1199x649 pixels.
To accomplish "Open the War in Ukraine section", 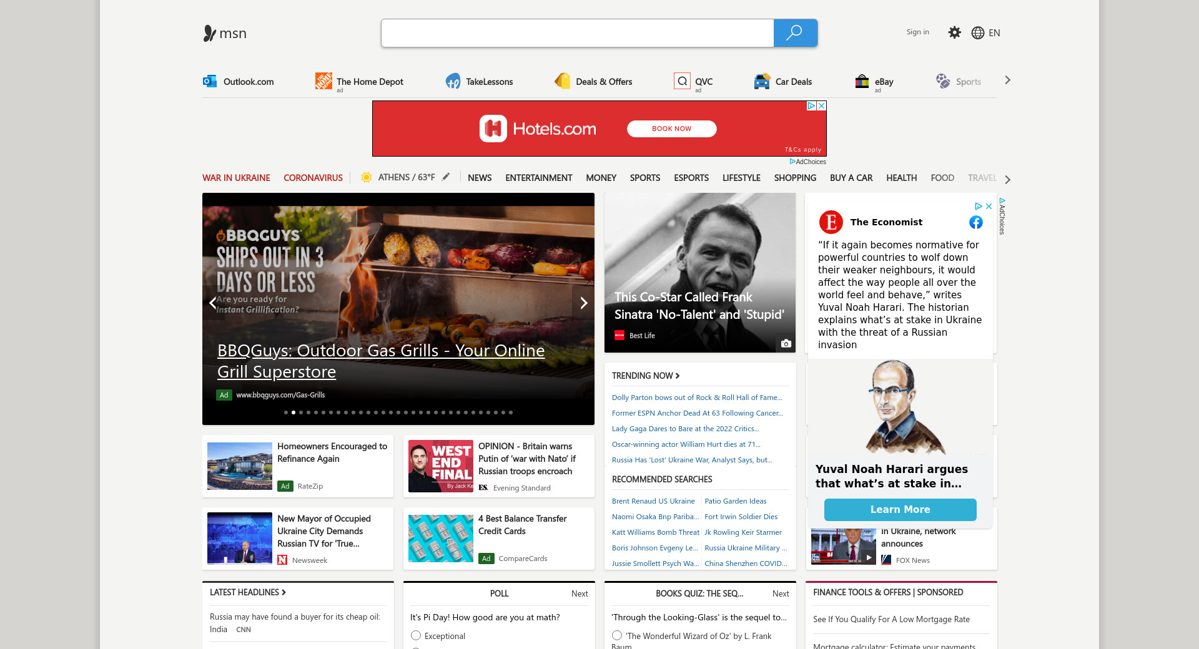I will 236,178.
